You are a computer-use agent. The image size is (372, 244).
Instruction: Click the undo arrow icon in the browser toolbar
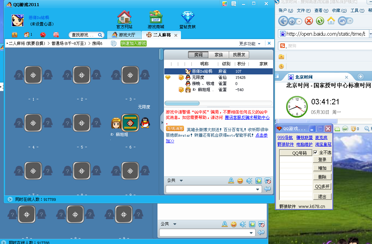(x=342, y=21)
